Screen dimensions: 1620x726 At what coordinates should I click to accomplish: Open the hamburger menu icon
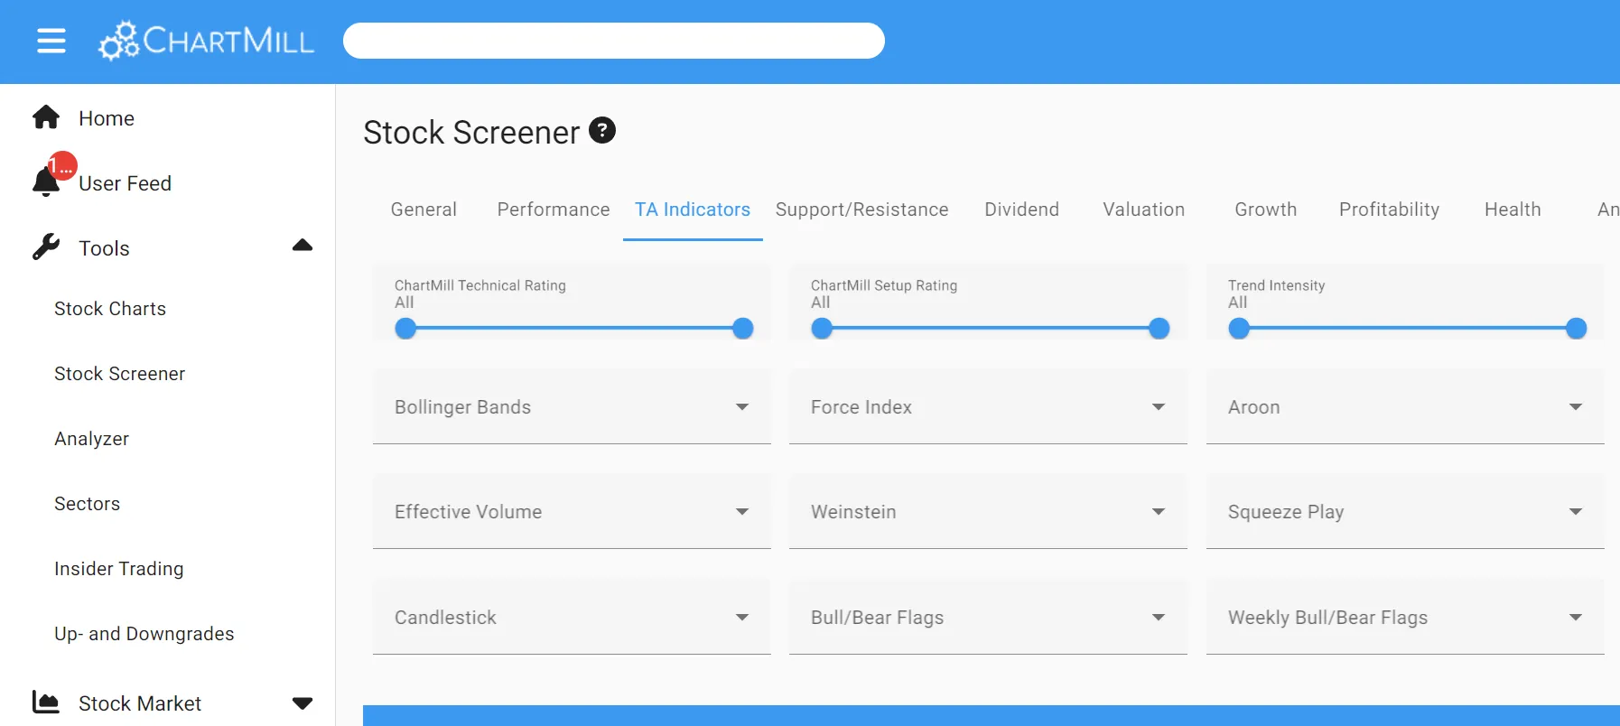51,41
